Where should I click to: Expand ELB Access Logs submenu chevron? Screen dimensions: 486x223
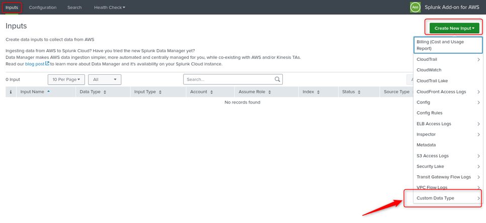(x=478, y=124)
